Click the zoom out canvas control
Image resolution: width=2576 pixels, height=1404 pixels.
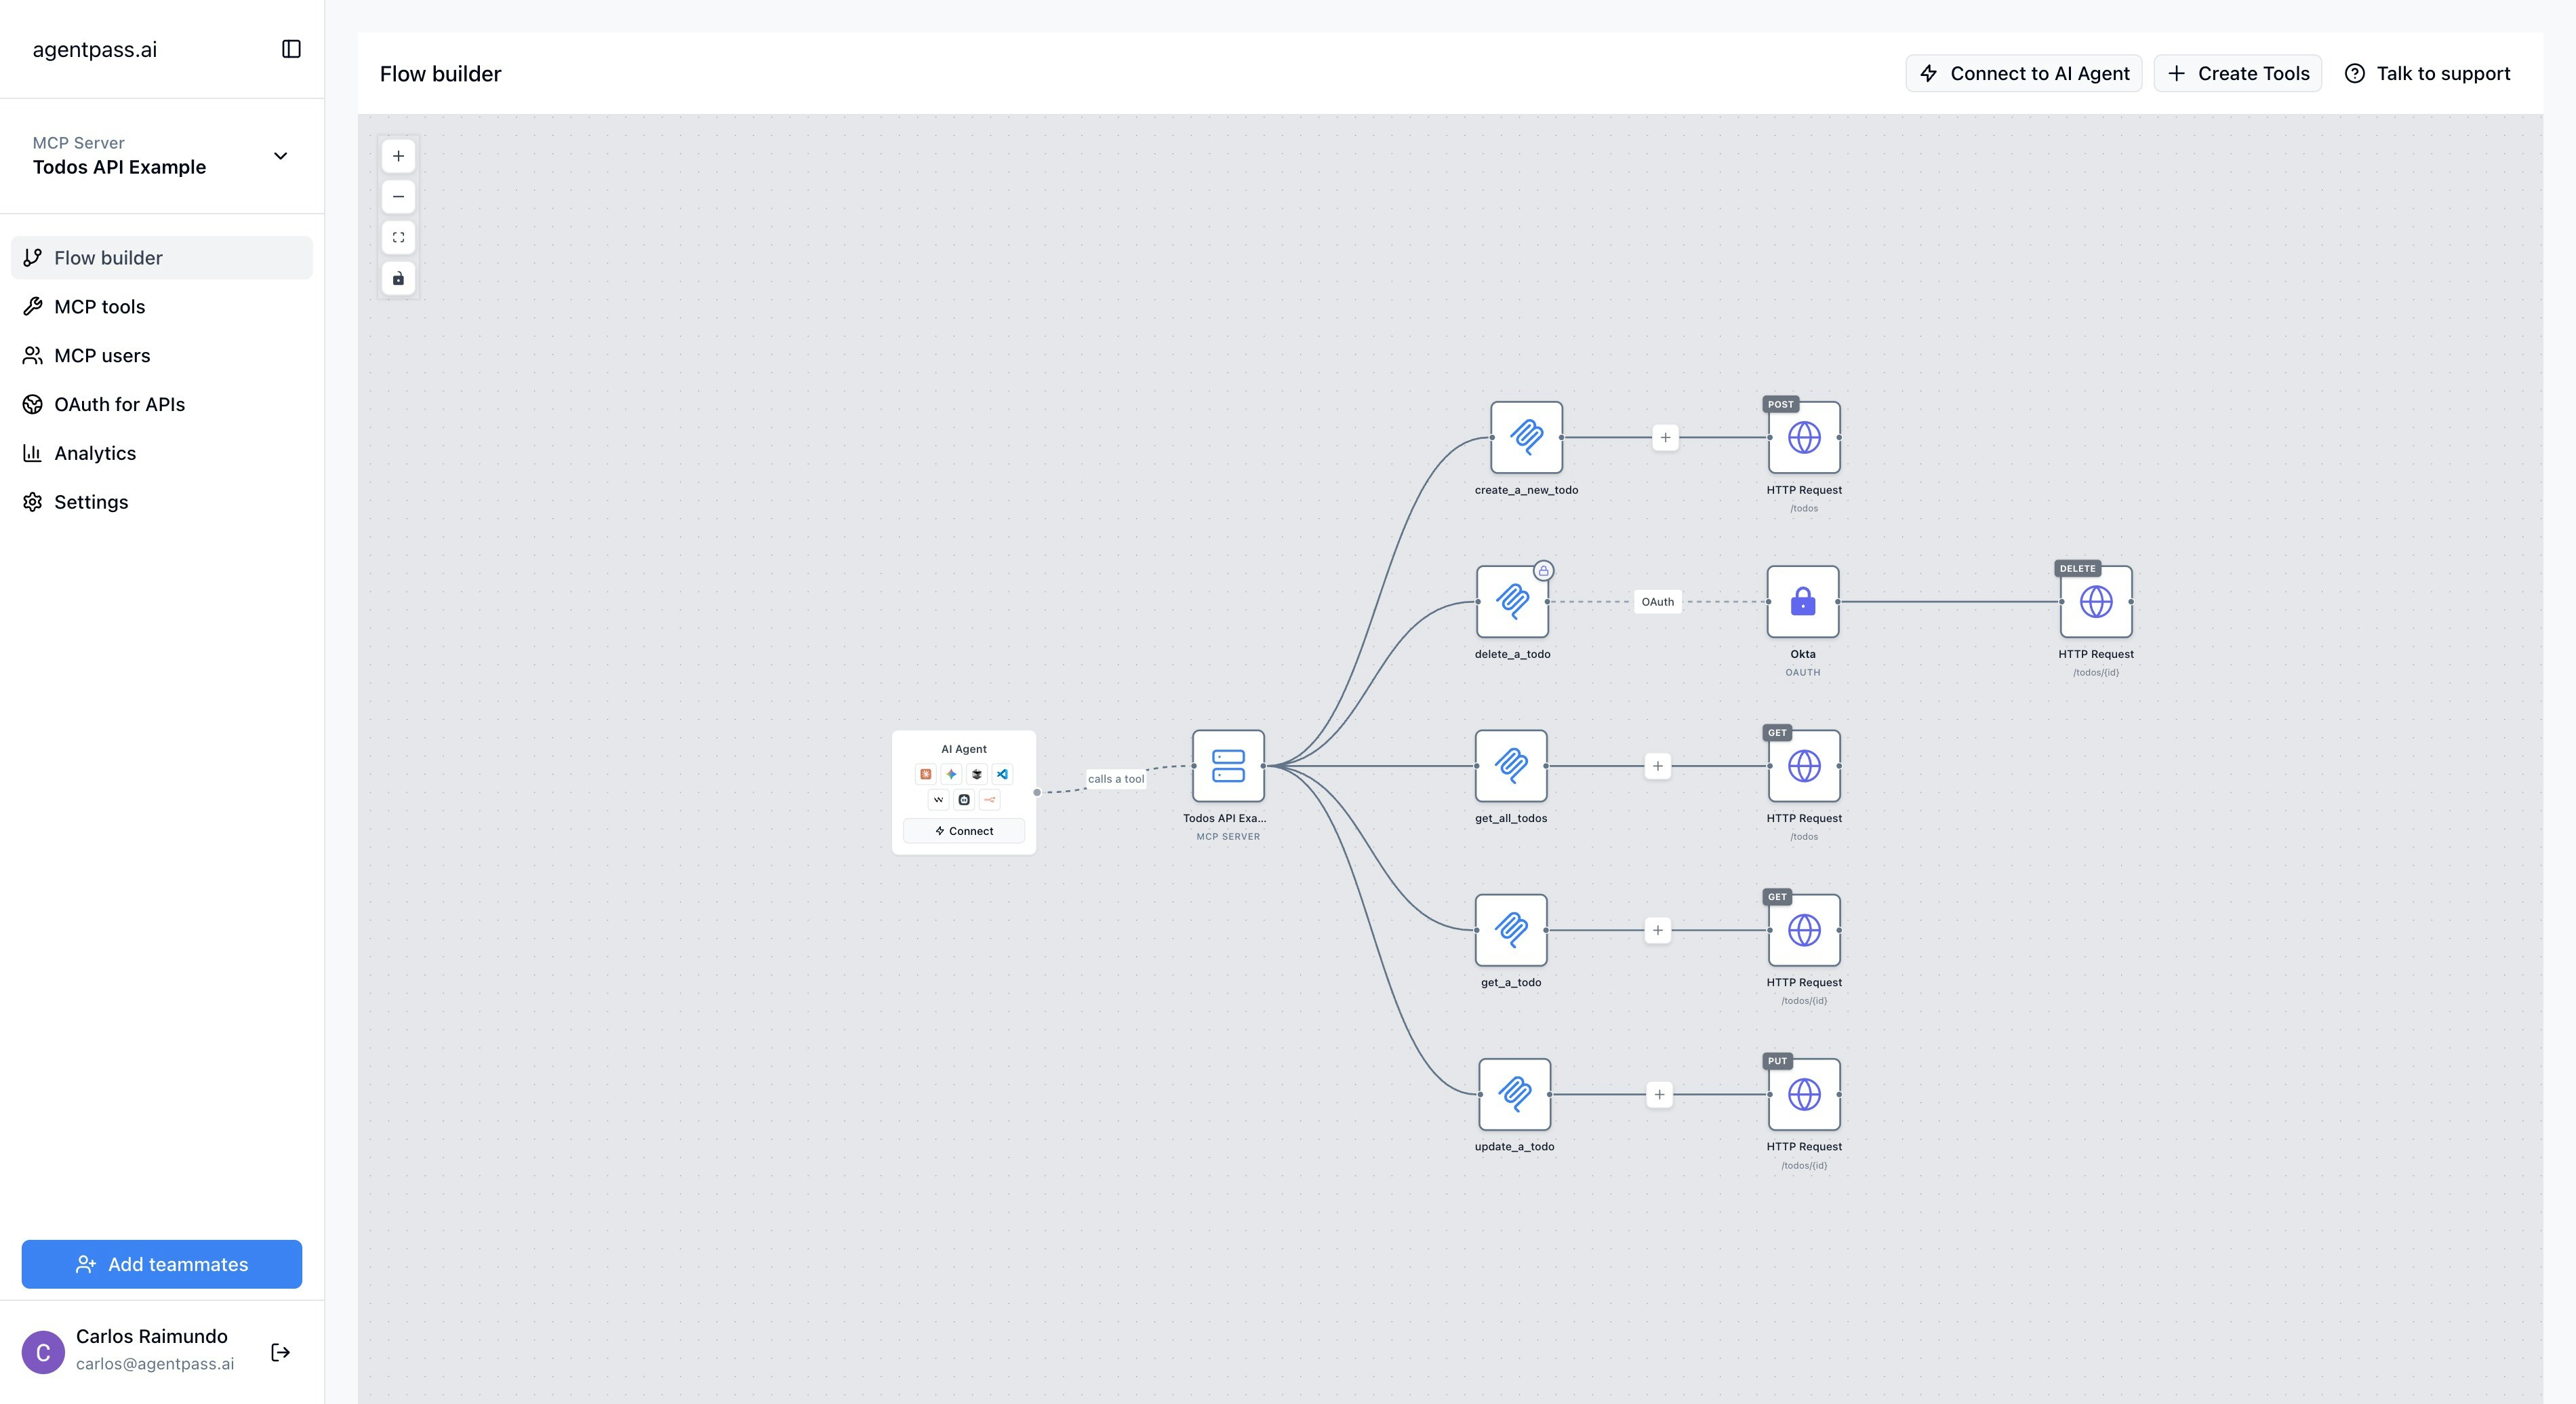(398, 197)
